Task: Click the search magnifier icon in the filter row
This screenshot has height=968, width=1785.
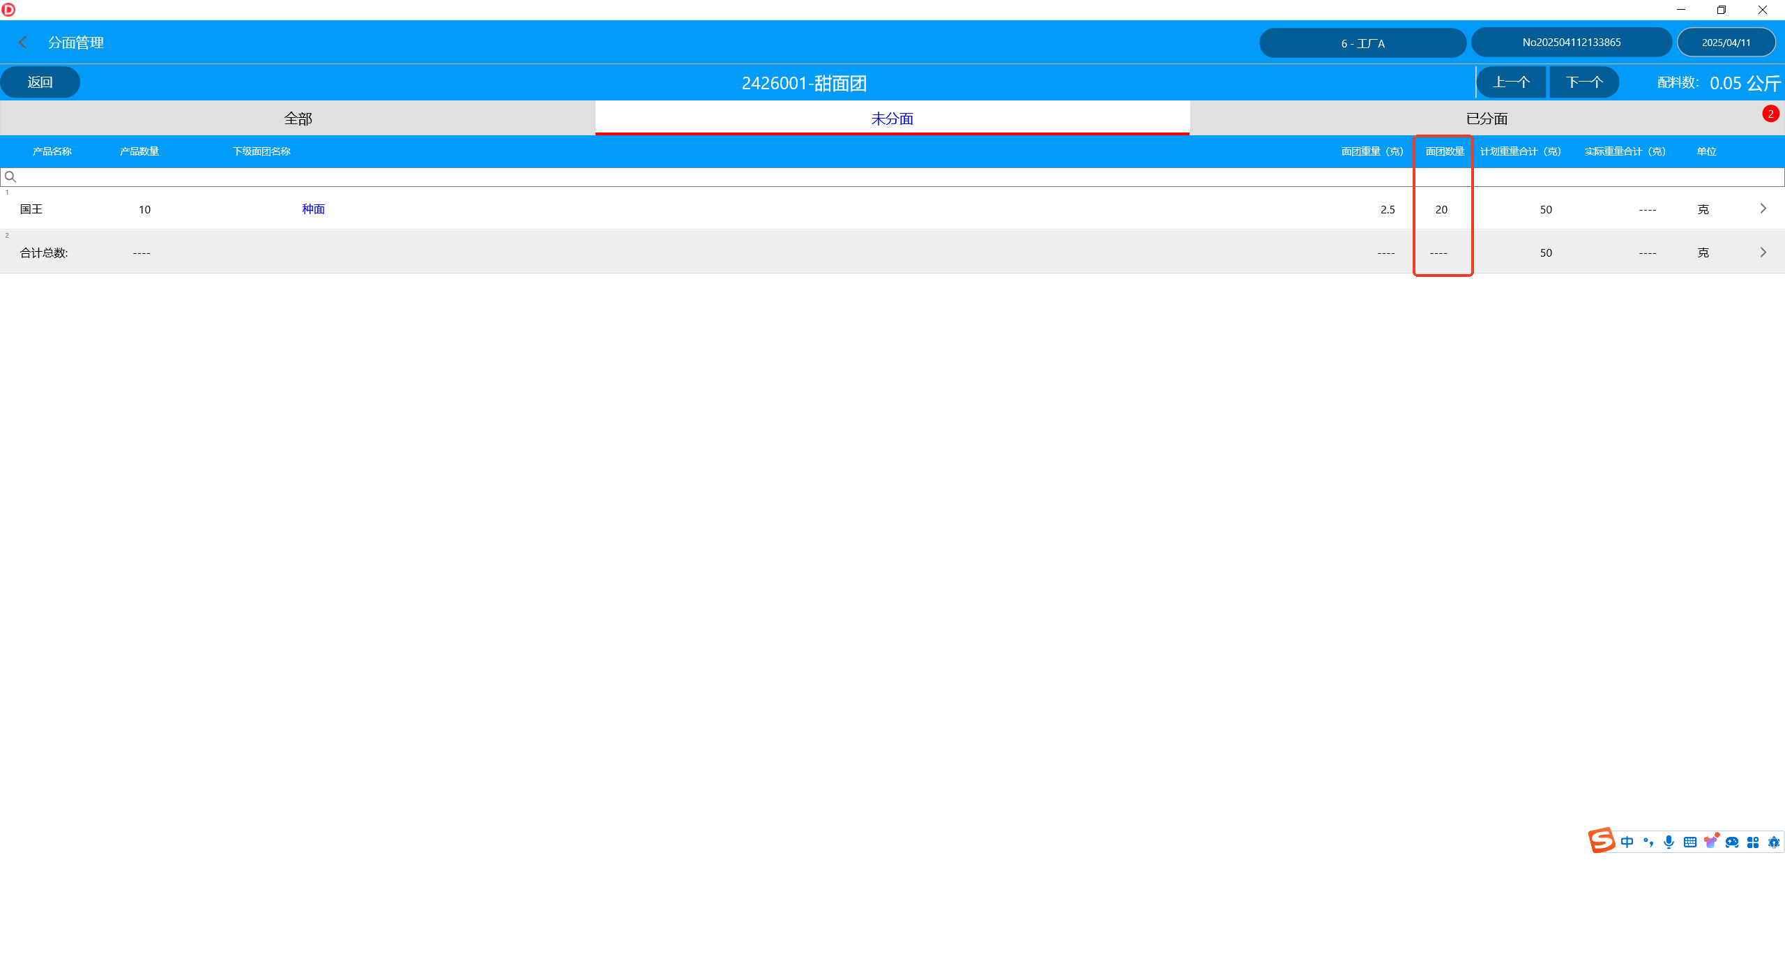Action: pyautogui.click(x=10, y=177)
